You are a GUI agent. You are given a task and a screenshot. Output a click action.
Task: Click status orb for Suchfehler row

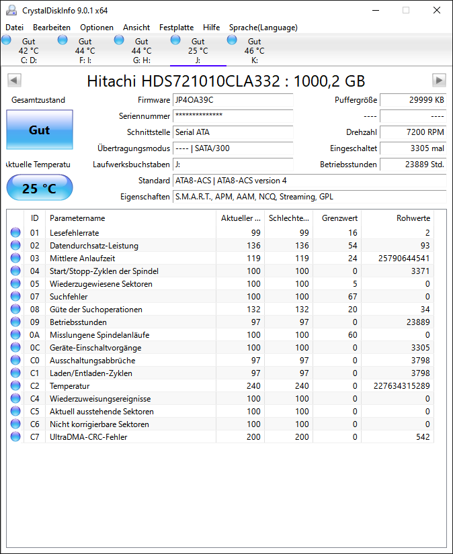tap(15, 296)
